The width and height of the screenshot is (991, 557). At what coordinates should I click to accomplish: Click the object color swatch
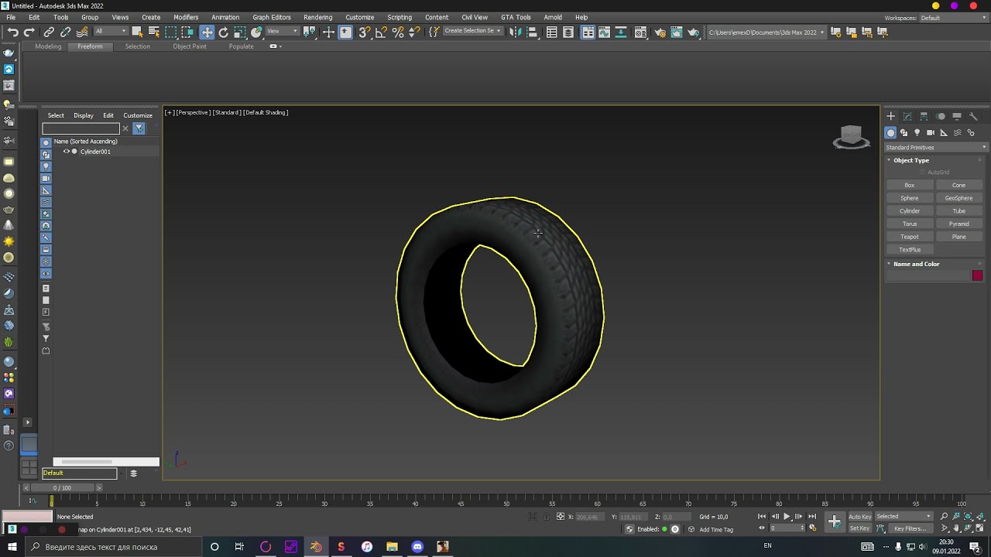(977, 275)
